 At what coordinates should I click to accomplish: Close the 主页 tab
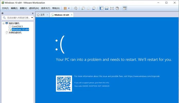point(47,15)
